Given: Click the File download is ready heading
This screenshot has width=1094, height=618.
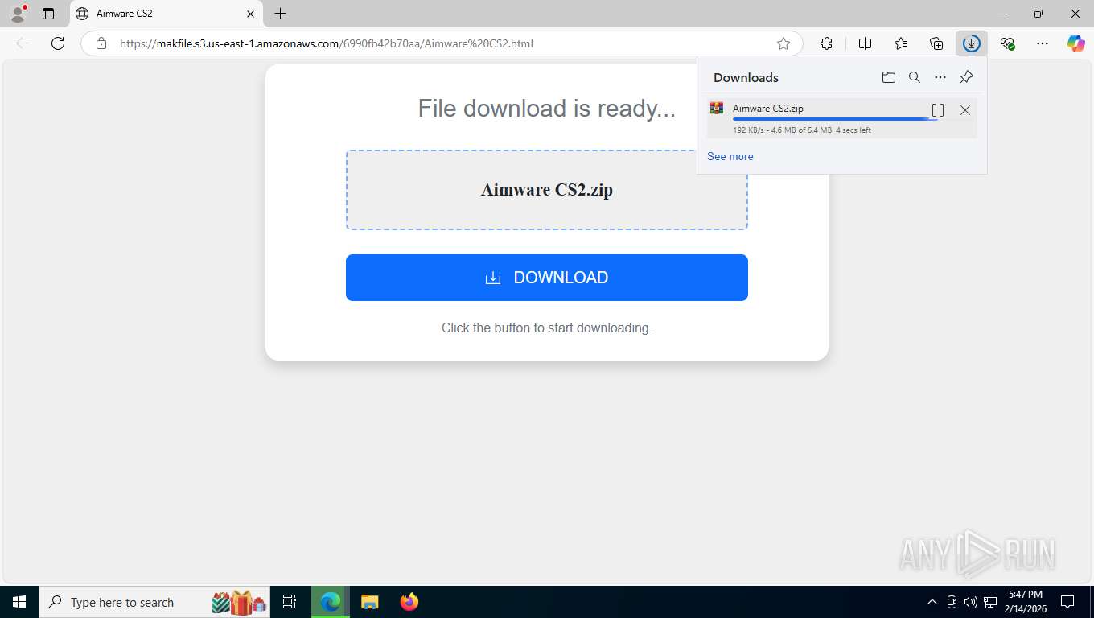Looking at the screenshot, I should tap(547, 108).
